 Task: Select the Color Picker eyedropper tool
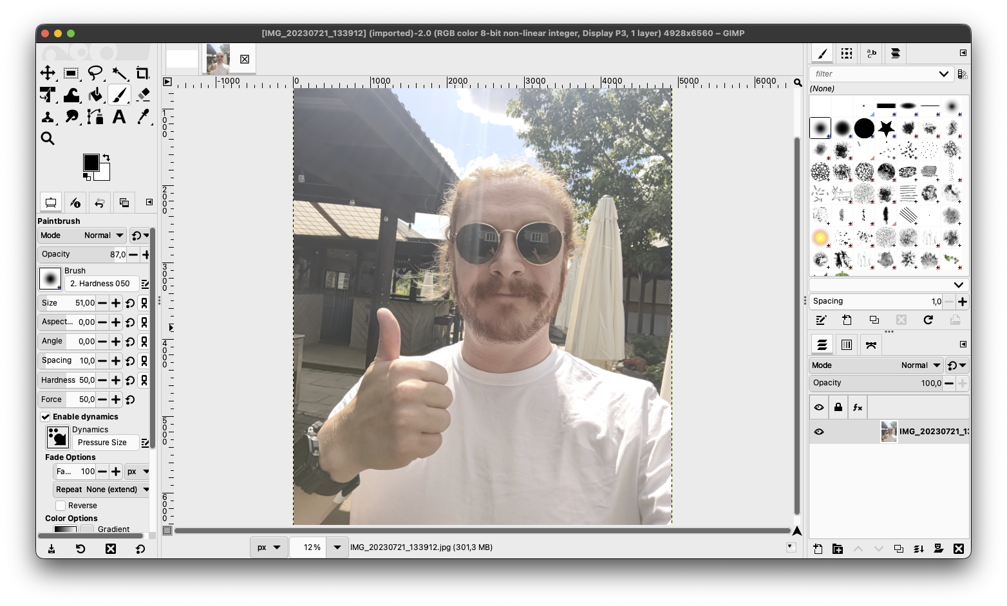(x=143, y=116)
